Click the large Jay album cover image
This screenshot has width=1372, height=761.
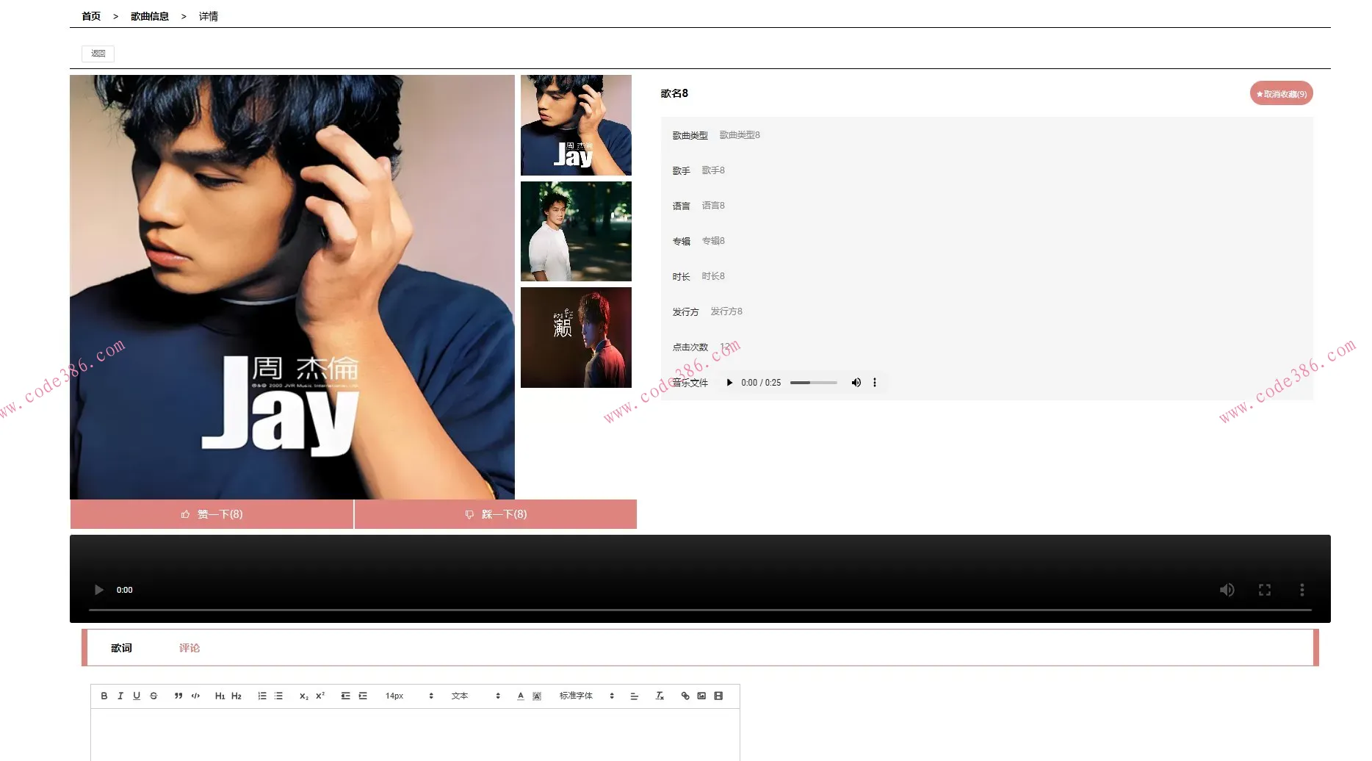(x=292, y=287)
